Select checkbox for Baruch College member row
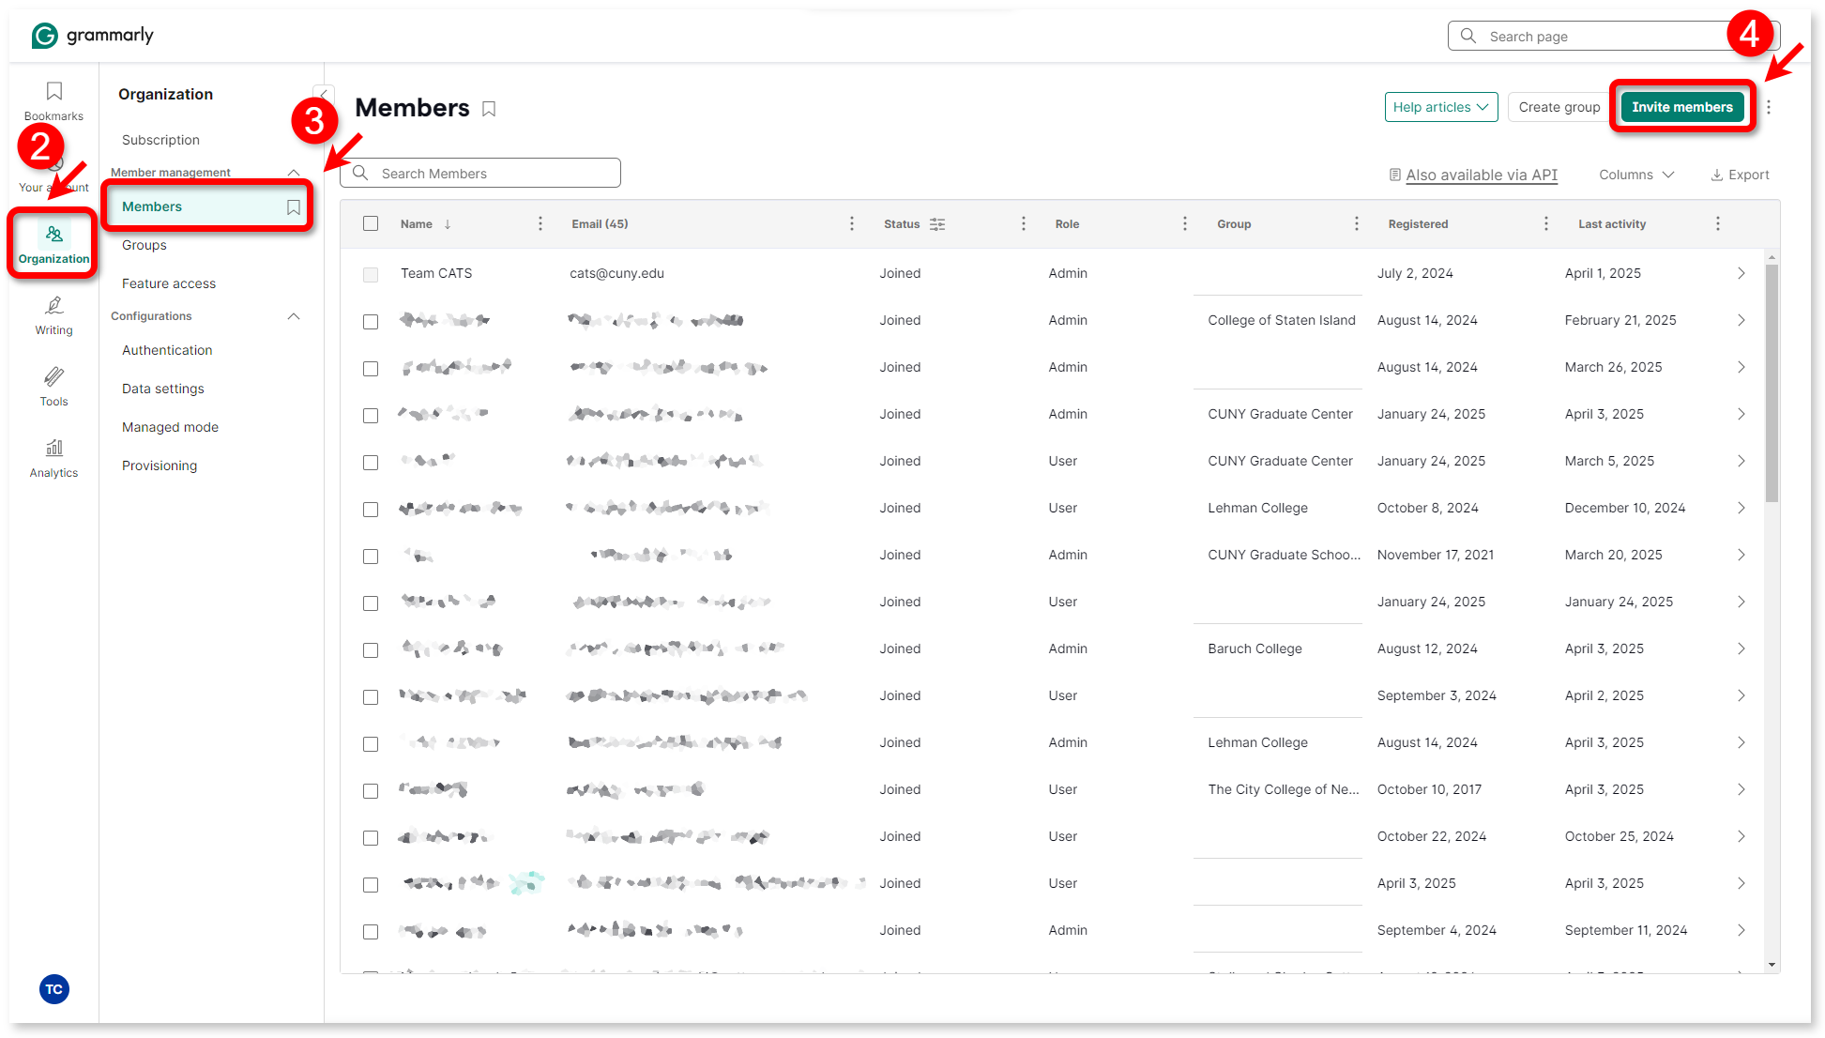Image resolution: width=1825 pixels, height=1038 pixels. 371,649
